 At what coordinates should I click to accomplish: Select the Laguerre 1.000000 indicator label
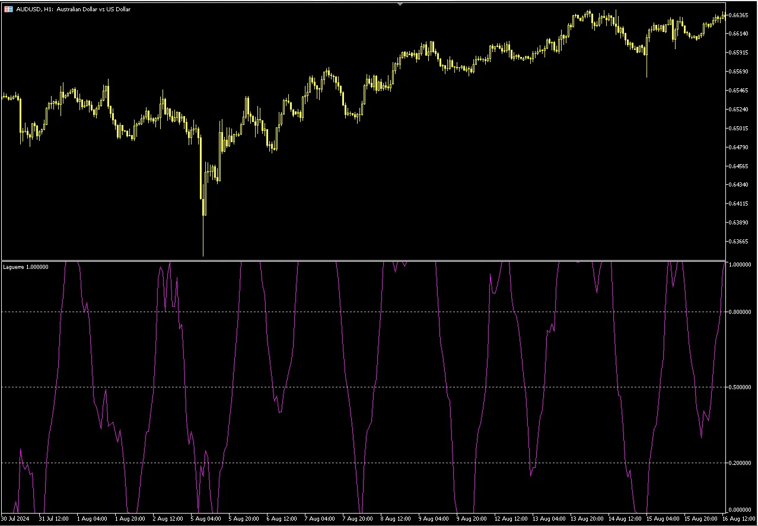[26, 267]
